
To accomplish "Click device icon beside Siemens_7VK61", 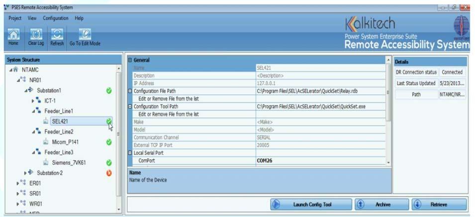I will (46, 163).
